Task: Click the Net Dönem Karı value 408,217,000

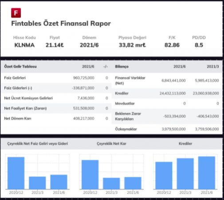Action: coord(84,119)
